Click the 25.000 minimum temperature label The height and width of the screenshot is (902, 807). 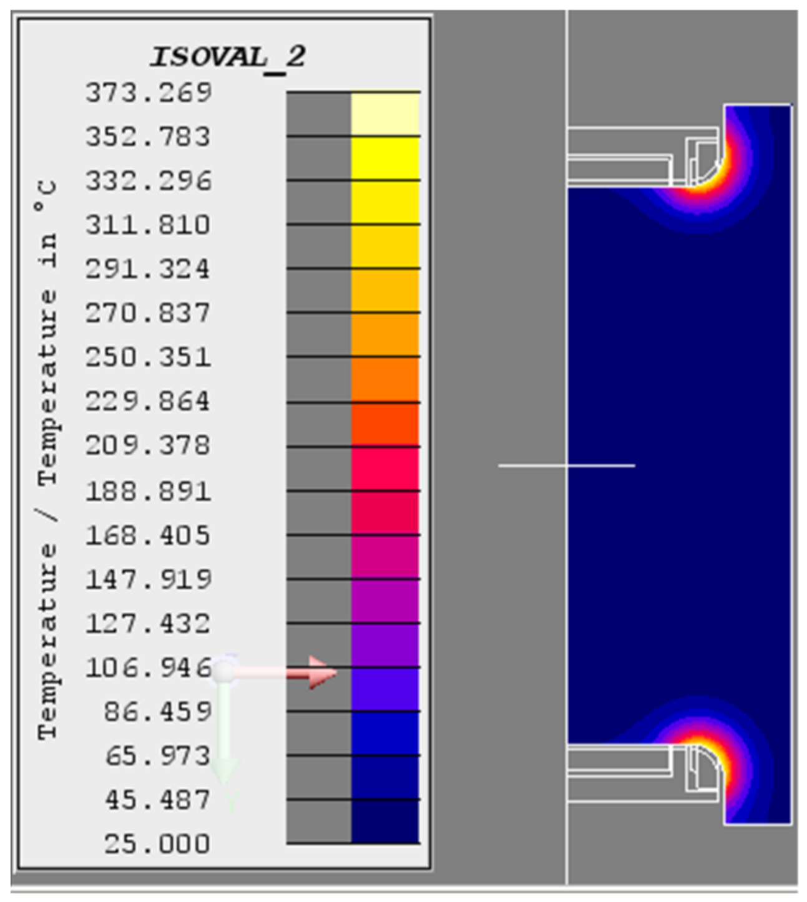tap(157, 844)
